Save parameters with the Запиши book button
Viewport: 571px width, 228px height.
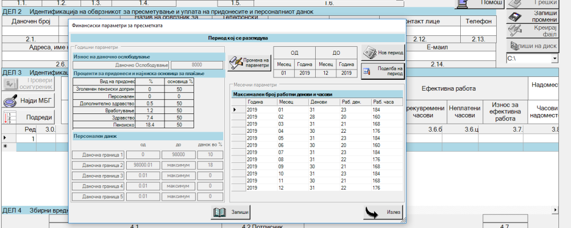(x=231, y=212)
